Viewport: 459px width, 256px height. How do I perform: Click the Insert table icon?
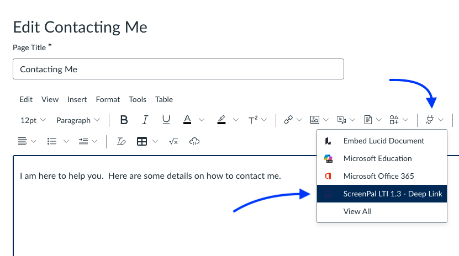pyautogui.click(x=142, y=141)
